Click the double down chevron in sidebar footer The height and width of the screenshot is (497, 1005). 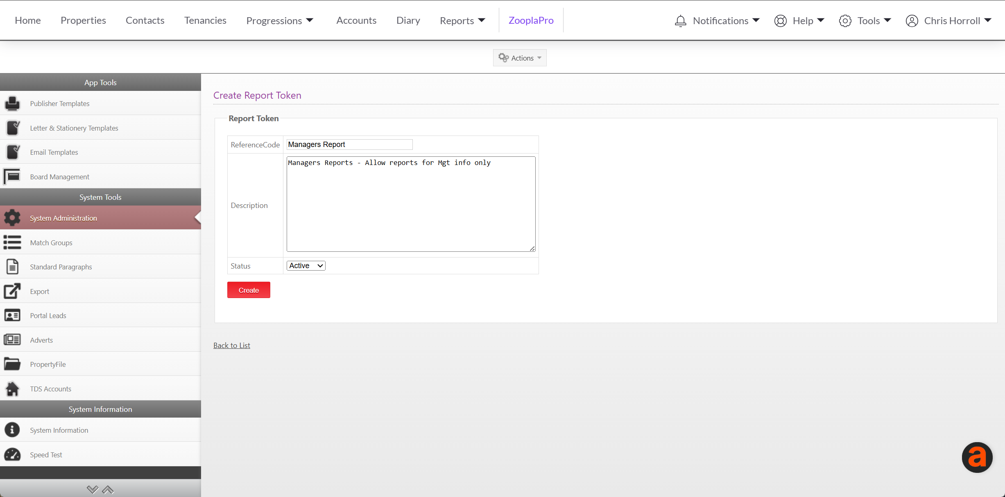point(93,490)
